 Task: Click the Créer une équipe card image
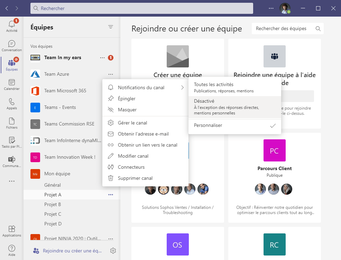[x=178, y=56]
